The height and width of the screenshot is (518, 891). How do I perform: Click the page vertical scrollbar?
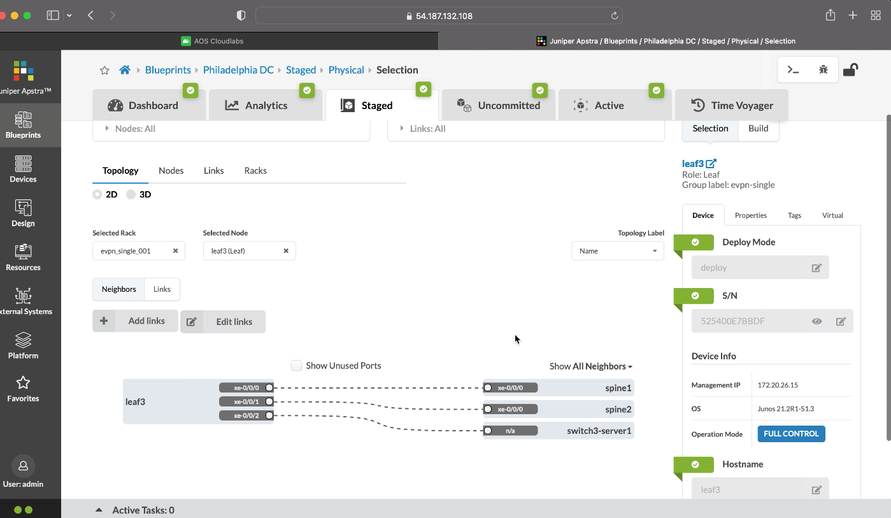pyautogui.click(x=888, y=278)
